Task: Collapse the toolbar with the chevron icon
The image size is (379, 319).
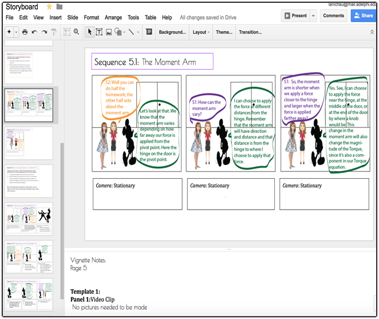Action: 372,32
